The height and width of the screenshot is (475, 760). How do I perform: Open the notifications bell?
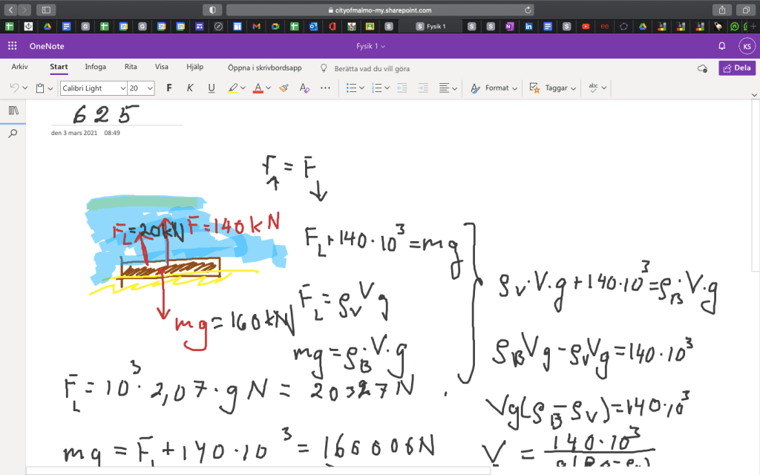[x=722, y=46]
